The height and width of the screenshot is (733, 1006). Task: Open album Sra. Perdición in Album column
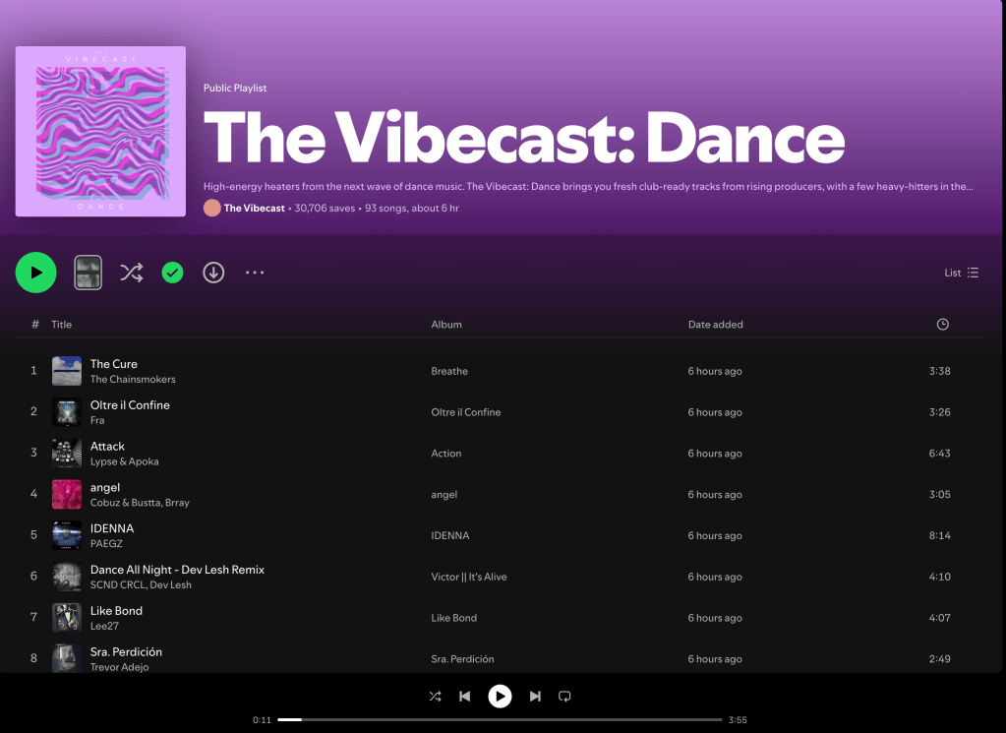[x=462, y=658]
